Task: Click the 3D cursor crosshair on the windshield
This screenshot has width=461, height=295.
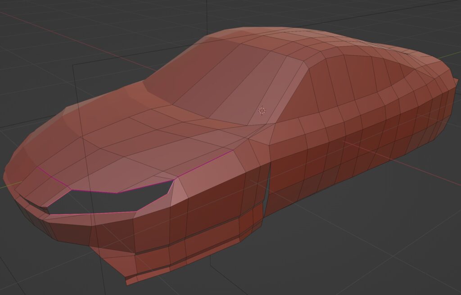Action: click(262, 111)
